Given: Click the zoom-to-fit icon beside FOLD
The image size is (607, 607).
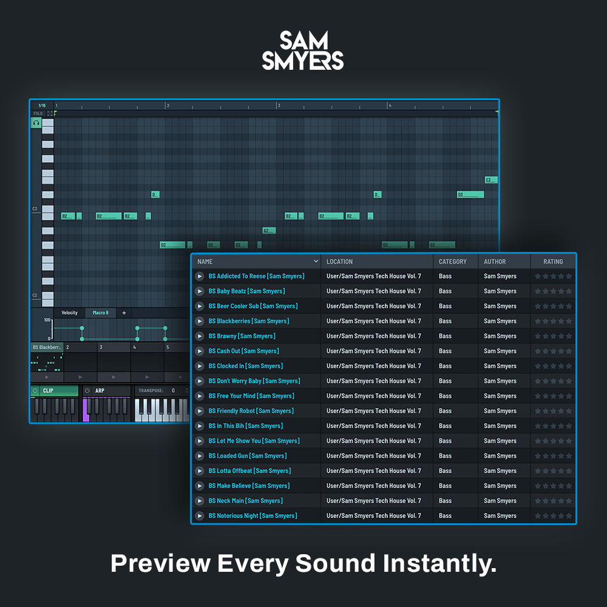Looking at the screenshot, I should [x=50, y=114].
